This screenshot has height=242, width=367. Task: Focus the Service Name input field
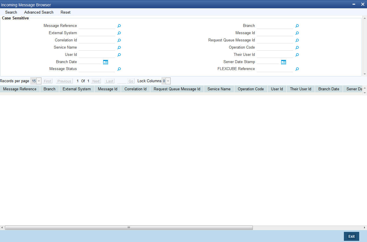pos(97,47)
